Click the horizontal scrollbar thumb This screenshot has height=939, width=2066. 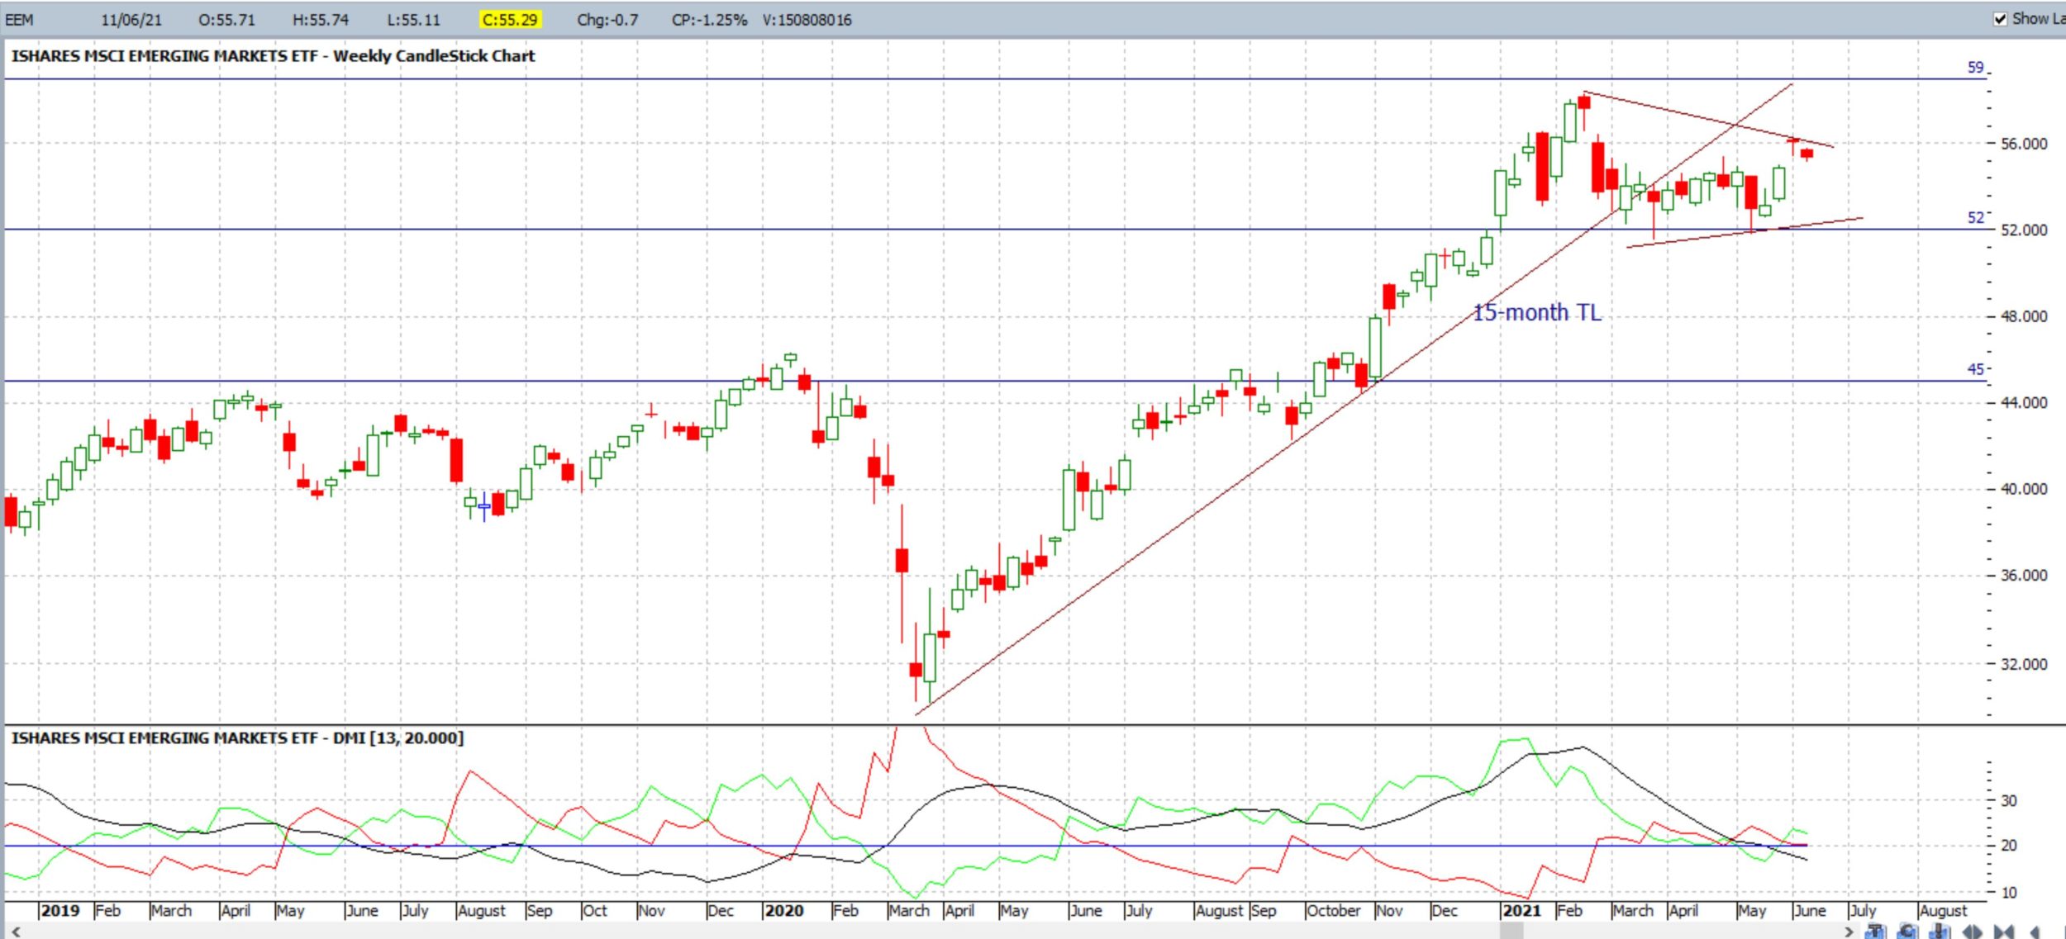point(1511,932)
